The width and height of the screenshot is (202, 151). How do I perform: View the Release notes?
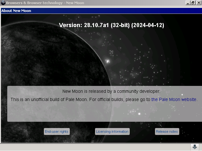tap(167, 131)
